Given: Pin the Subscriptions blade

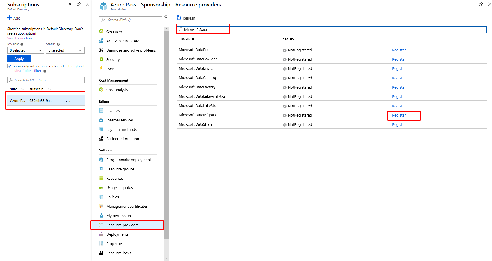Looking at the screenshot, I should (x=79, y=4).
